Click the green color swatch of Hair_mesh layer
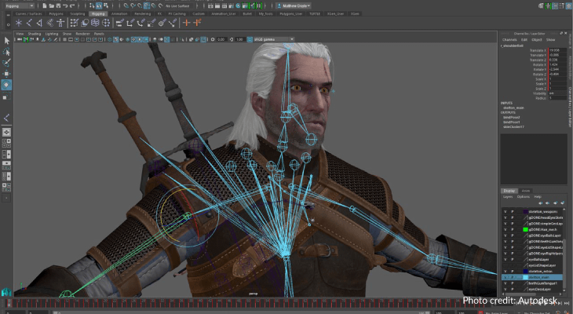This screenshot has height=314, width=573. [525, 228]
